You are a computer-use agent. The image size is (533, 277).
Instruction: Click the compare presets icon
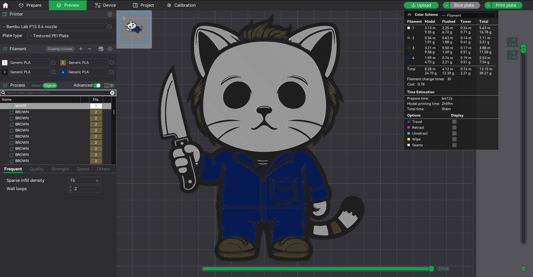112,86
